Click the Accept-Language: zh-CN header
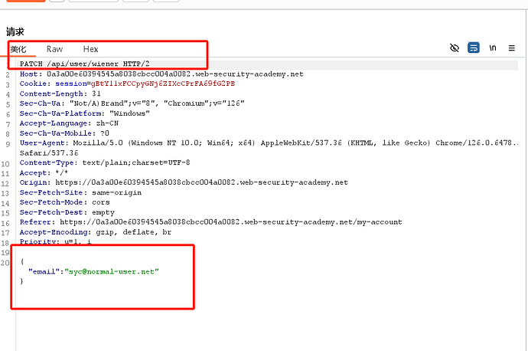This screenshot has height=351, width=528. point(69,123)
